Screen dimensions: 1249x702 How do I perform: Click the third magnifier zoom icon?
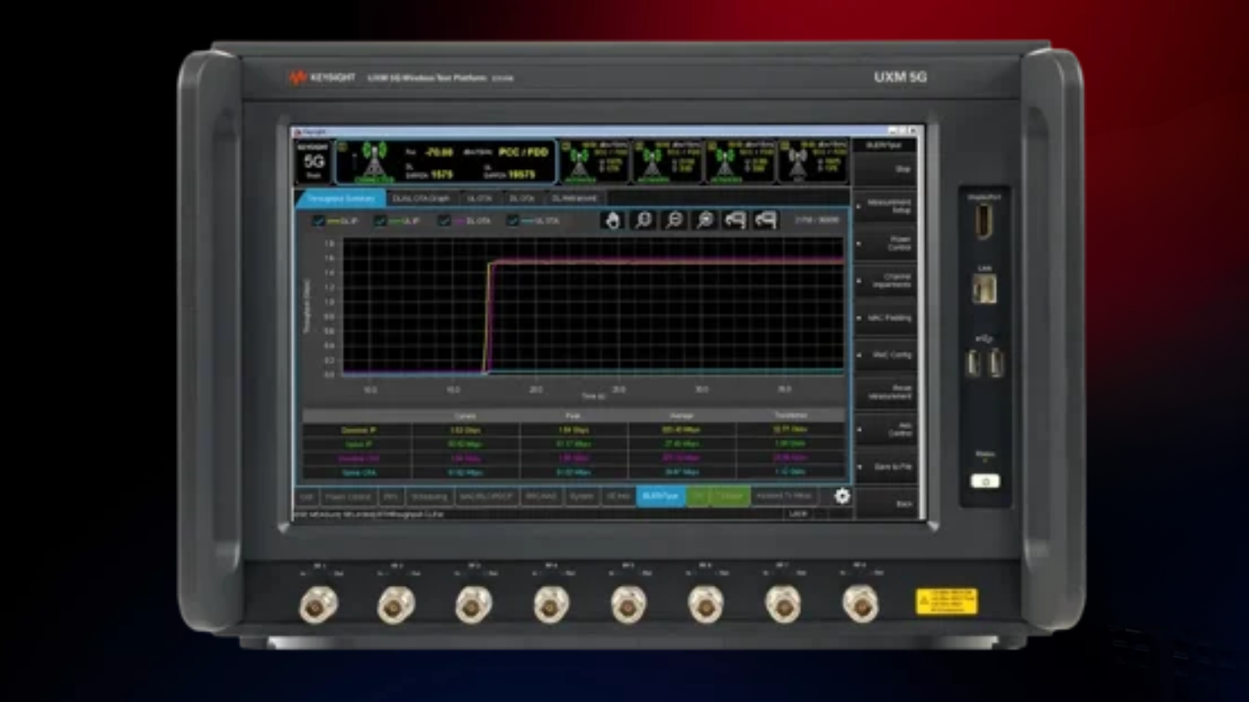pyautogui.click(x=705, y=221)
